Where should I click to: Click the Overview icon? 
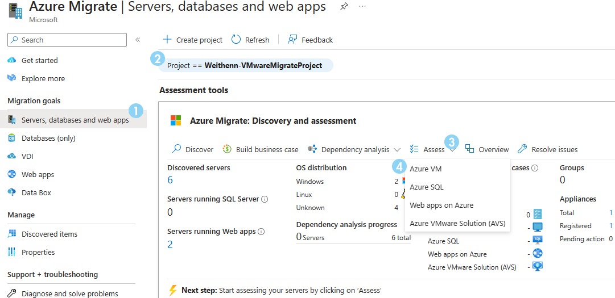(x=469, y=149)
